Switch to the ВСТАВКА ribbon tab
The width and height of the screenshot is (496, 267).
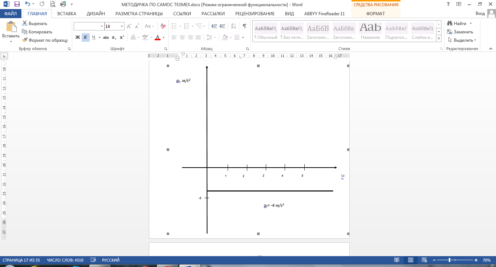click(x=67, y=13)
